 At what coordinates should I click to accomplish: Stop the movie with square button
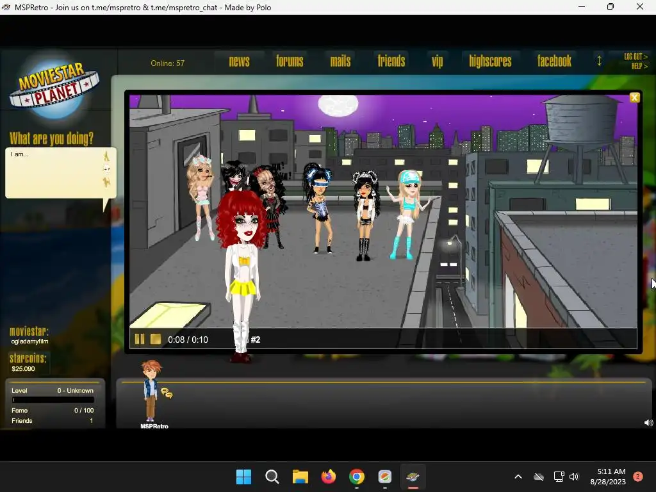pos(155,339)
